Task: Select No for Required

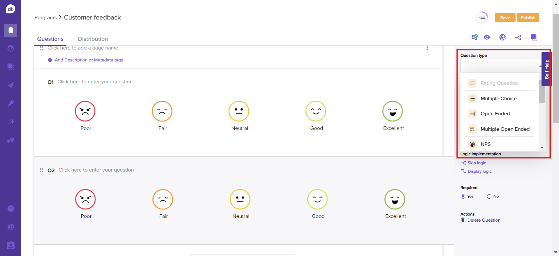Action: coord(489,197)
